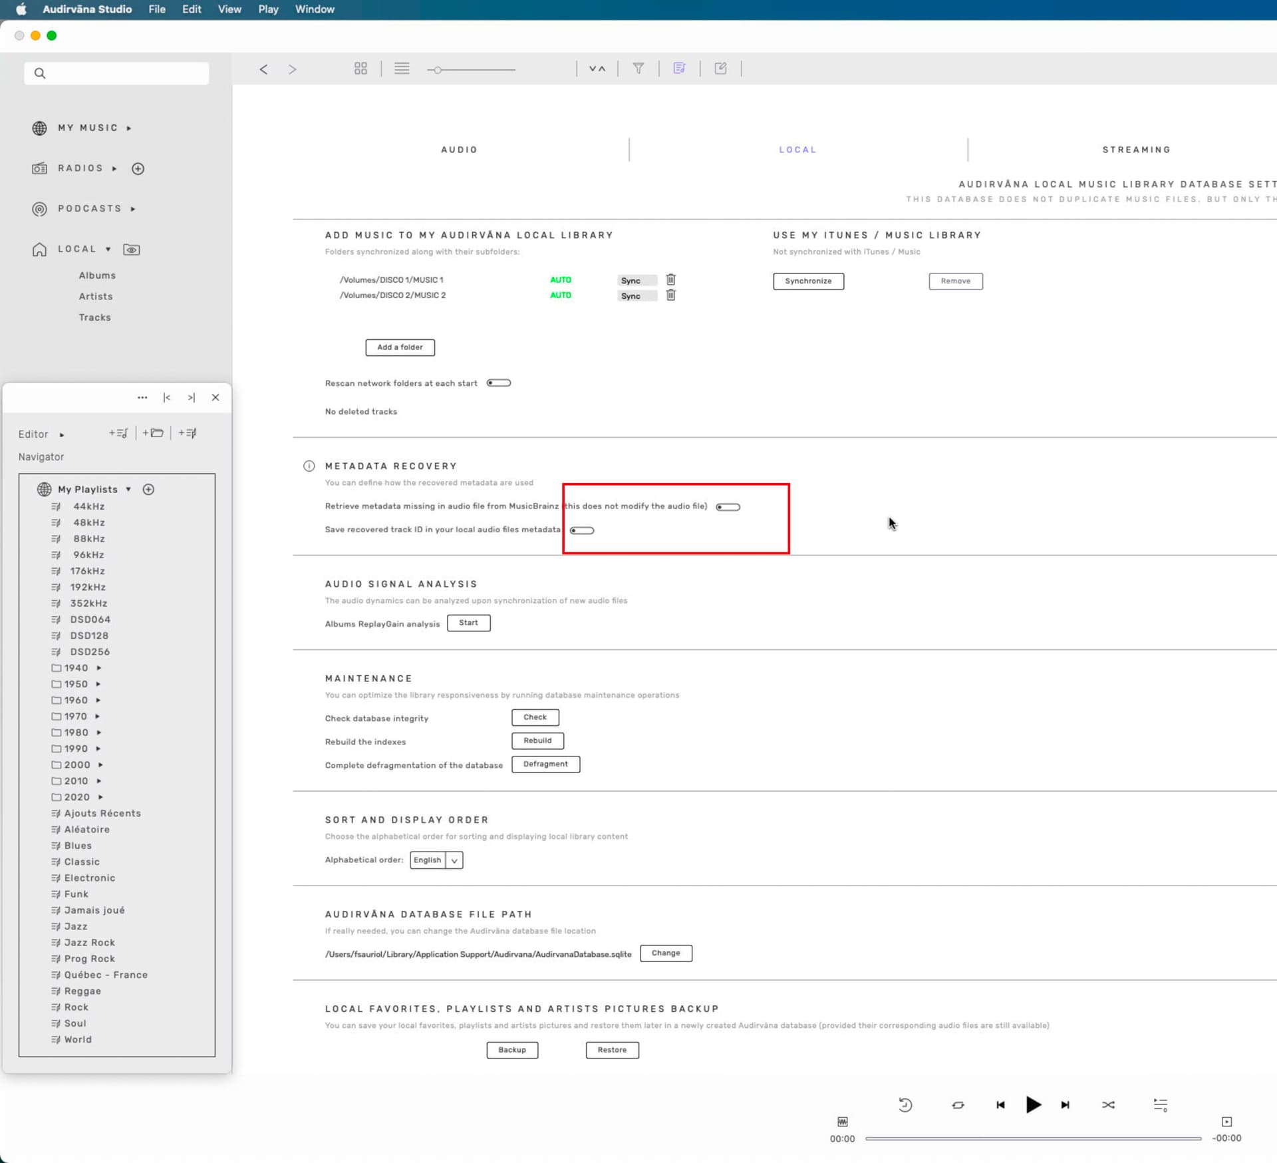Skip to previous track
Screen dimensions: 1277x1163
tap(1000, 1105)
